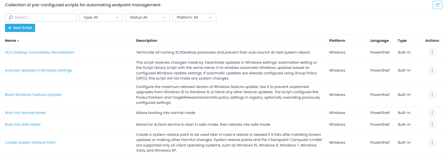Open the Activate Updates in Windows Settings script

point(38,70)
